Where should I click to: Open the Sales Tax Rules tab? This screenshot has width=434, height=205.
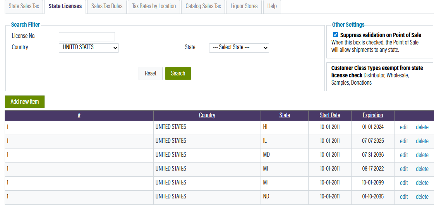[x=107, y=6]
